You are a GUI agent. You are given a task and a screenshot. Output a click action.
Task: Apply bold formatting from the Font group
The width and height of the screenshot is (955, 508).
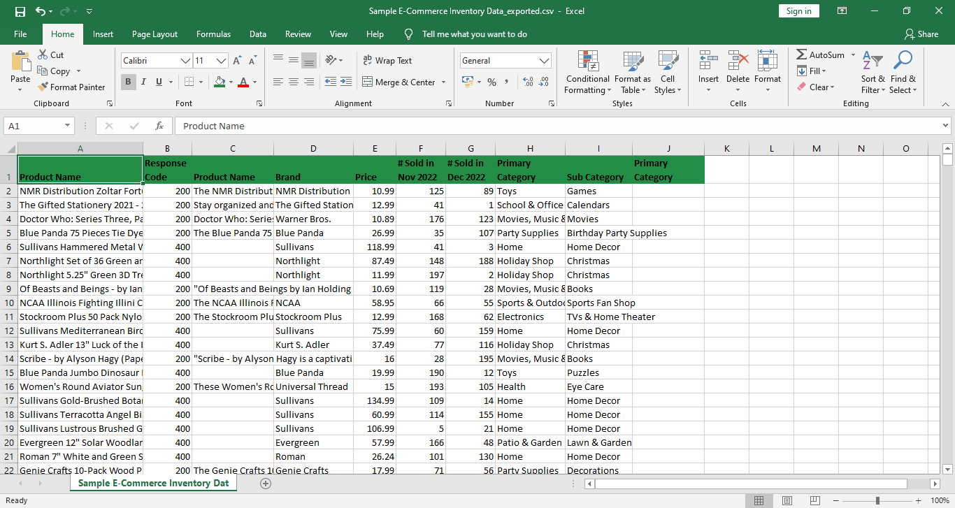pos(128,82)
